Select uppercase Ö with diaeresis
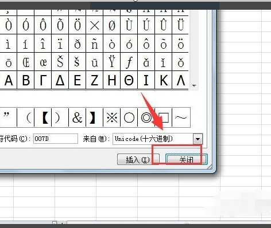 [78, 25]
